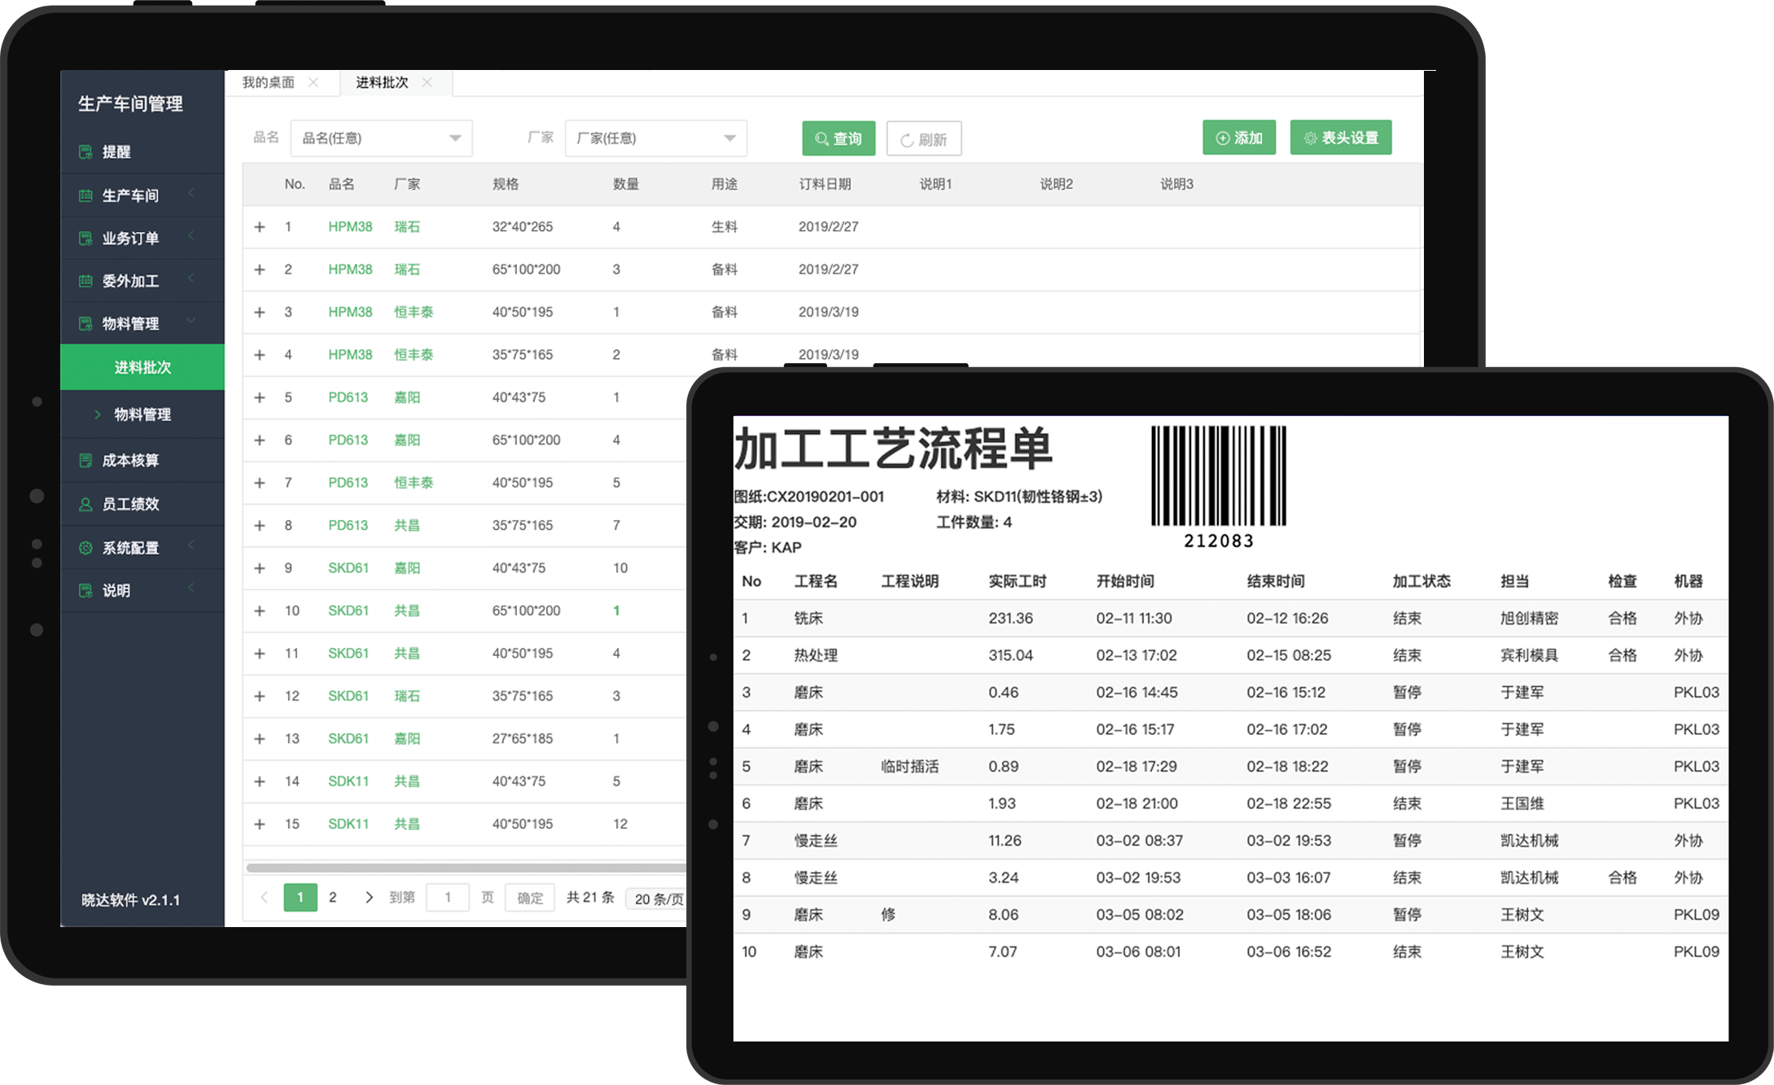The height and width of the screenshot is (1085, 1774).
Task: Click the 刷新 refresh button
Action: pos(924,138)
